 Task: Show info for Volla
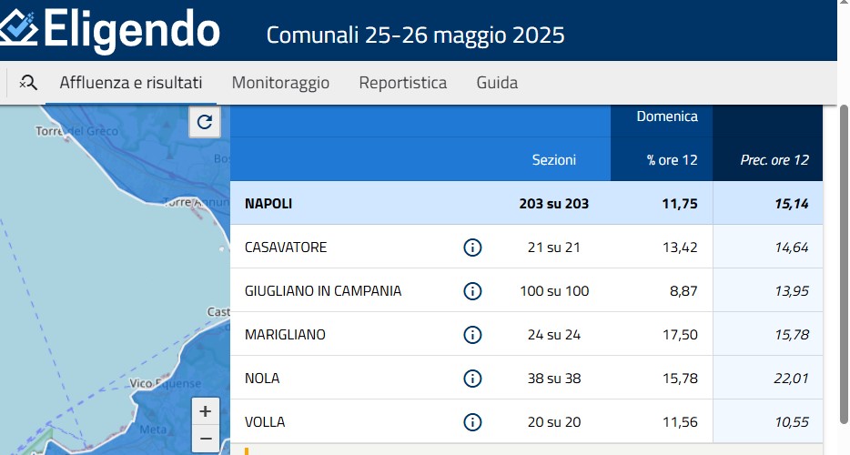pyautogui.click(x=472, y=422)
